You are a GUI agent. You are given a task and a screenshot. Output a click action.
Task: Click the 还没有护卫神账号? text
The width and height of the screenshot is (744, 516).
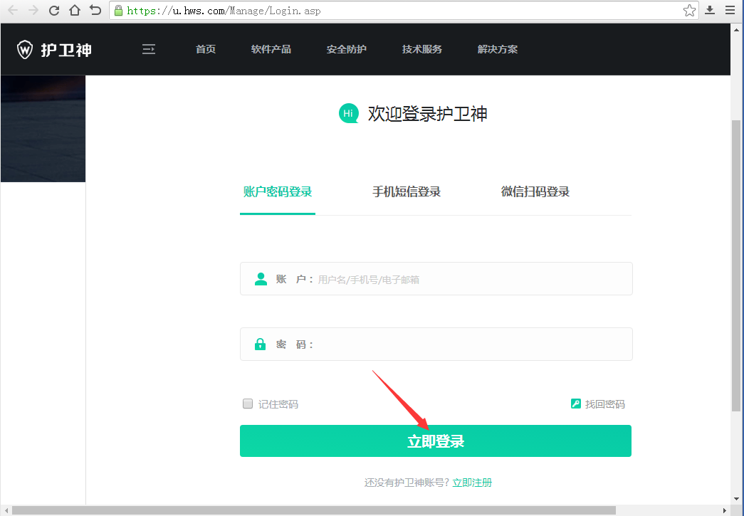tap(407, 483)
